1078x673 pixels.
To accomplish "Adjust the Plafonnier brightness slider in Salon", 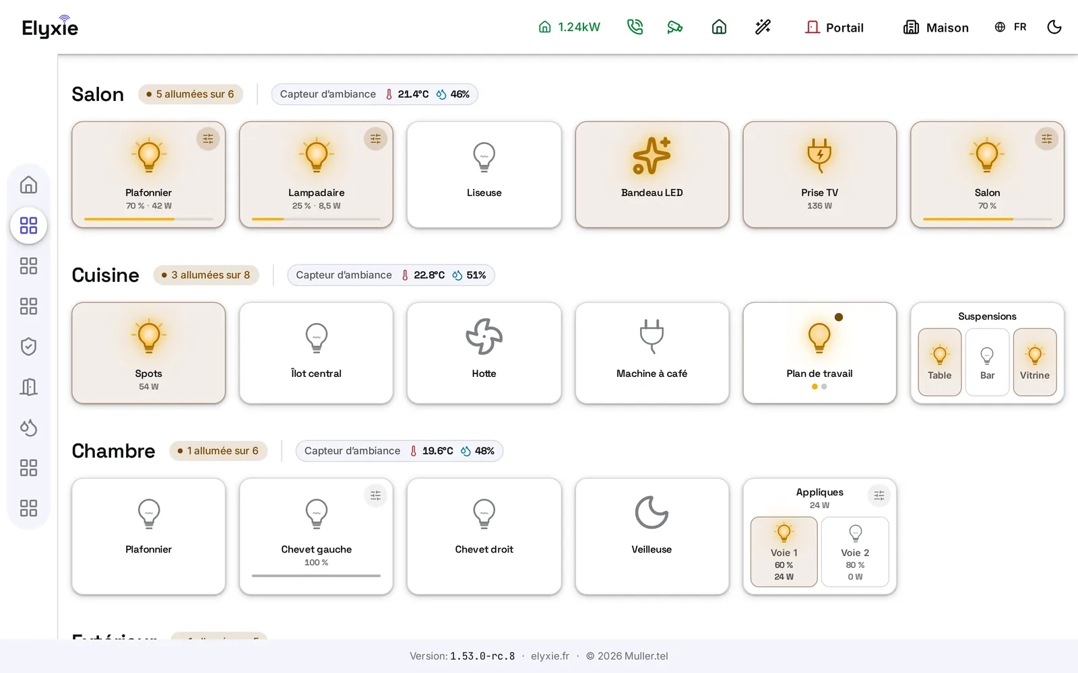I will tap(148, 219).
